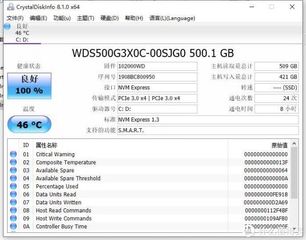Select the Available Spare Threshold row text

pos(68,178)
